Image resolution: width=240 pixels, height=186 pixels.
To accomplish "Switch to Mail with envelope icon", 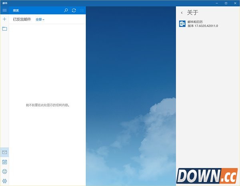I will pos(4,152).
